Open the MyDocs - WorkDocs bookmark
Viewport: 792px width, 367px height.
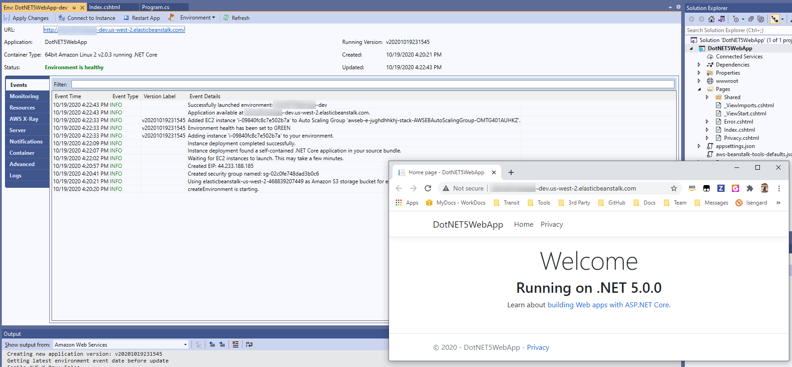[455, 203]
